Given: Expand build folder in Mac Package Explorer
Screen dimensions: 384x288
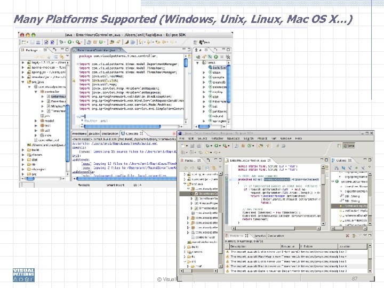Looking at the screenshot, I should (x=23, y=150).
